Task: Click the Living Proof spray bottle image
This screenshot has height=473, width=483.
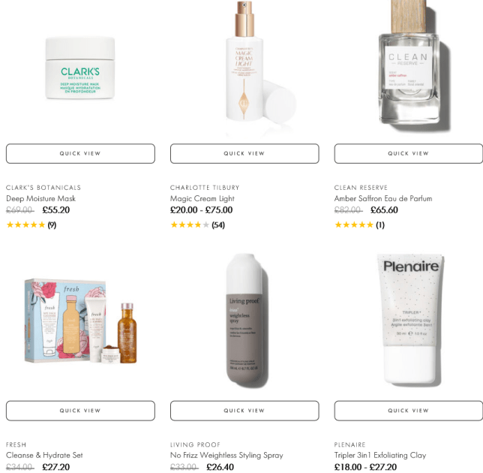Action: 247,321
